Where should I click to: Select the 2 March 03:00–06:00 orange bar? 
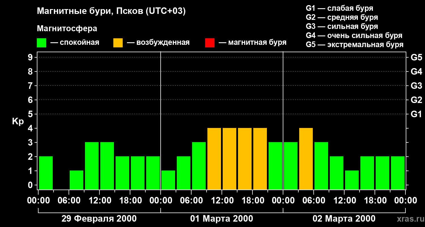coord(306,159)
